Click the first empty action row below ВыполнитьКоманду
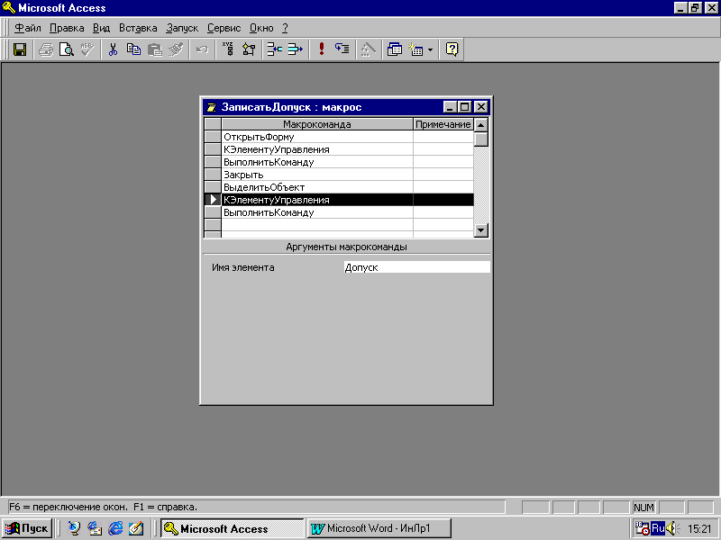The width and height of the screenshot is (721, 540). click(x=317, y=225)
